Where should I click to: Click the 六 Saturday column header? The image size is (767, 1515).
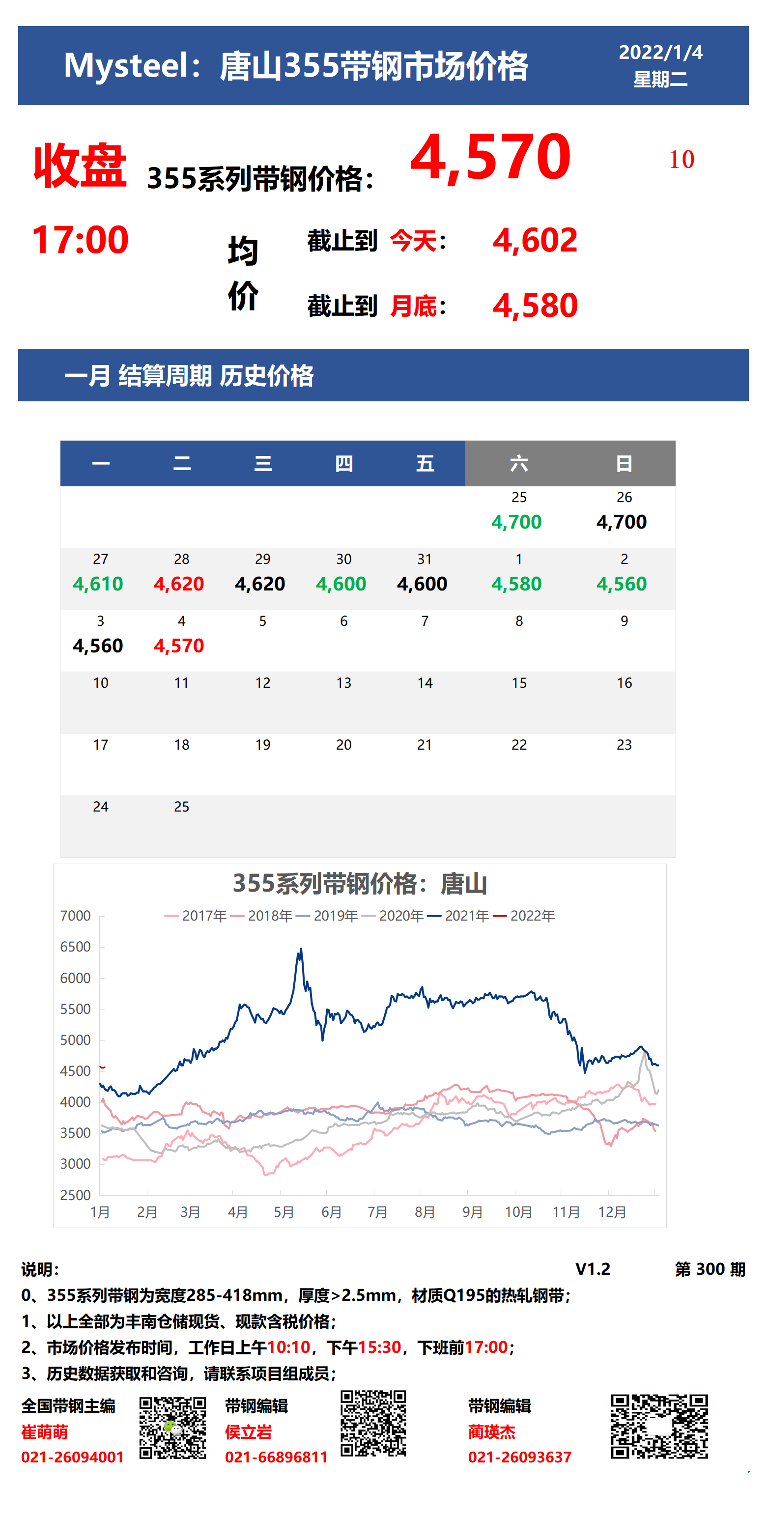[x=519, y=463]
